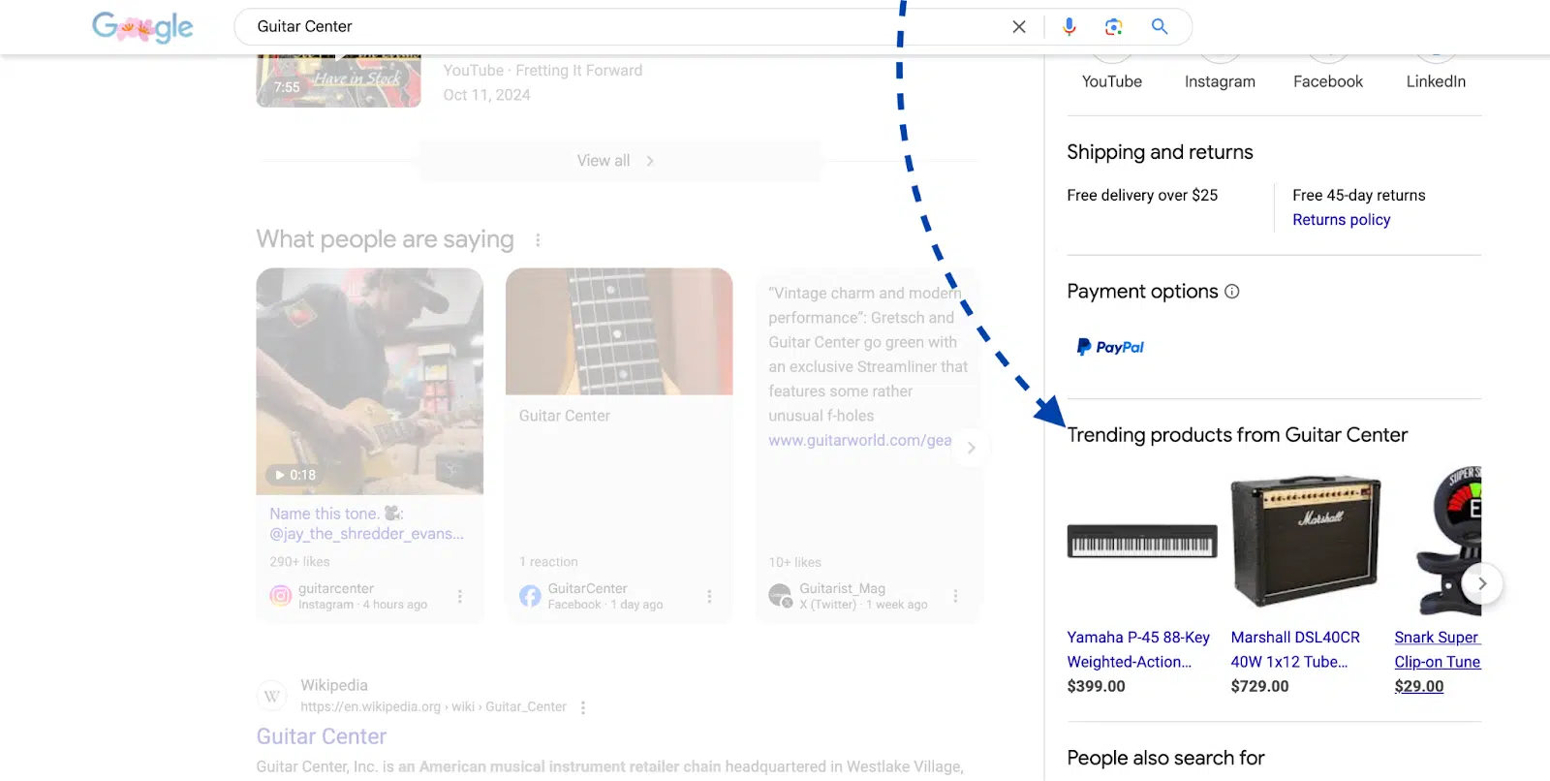
Task: Submit search with the magnifier icon
Action: pos(1160,27)
